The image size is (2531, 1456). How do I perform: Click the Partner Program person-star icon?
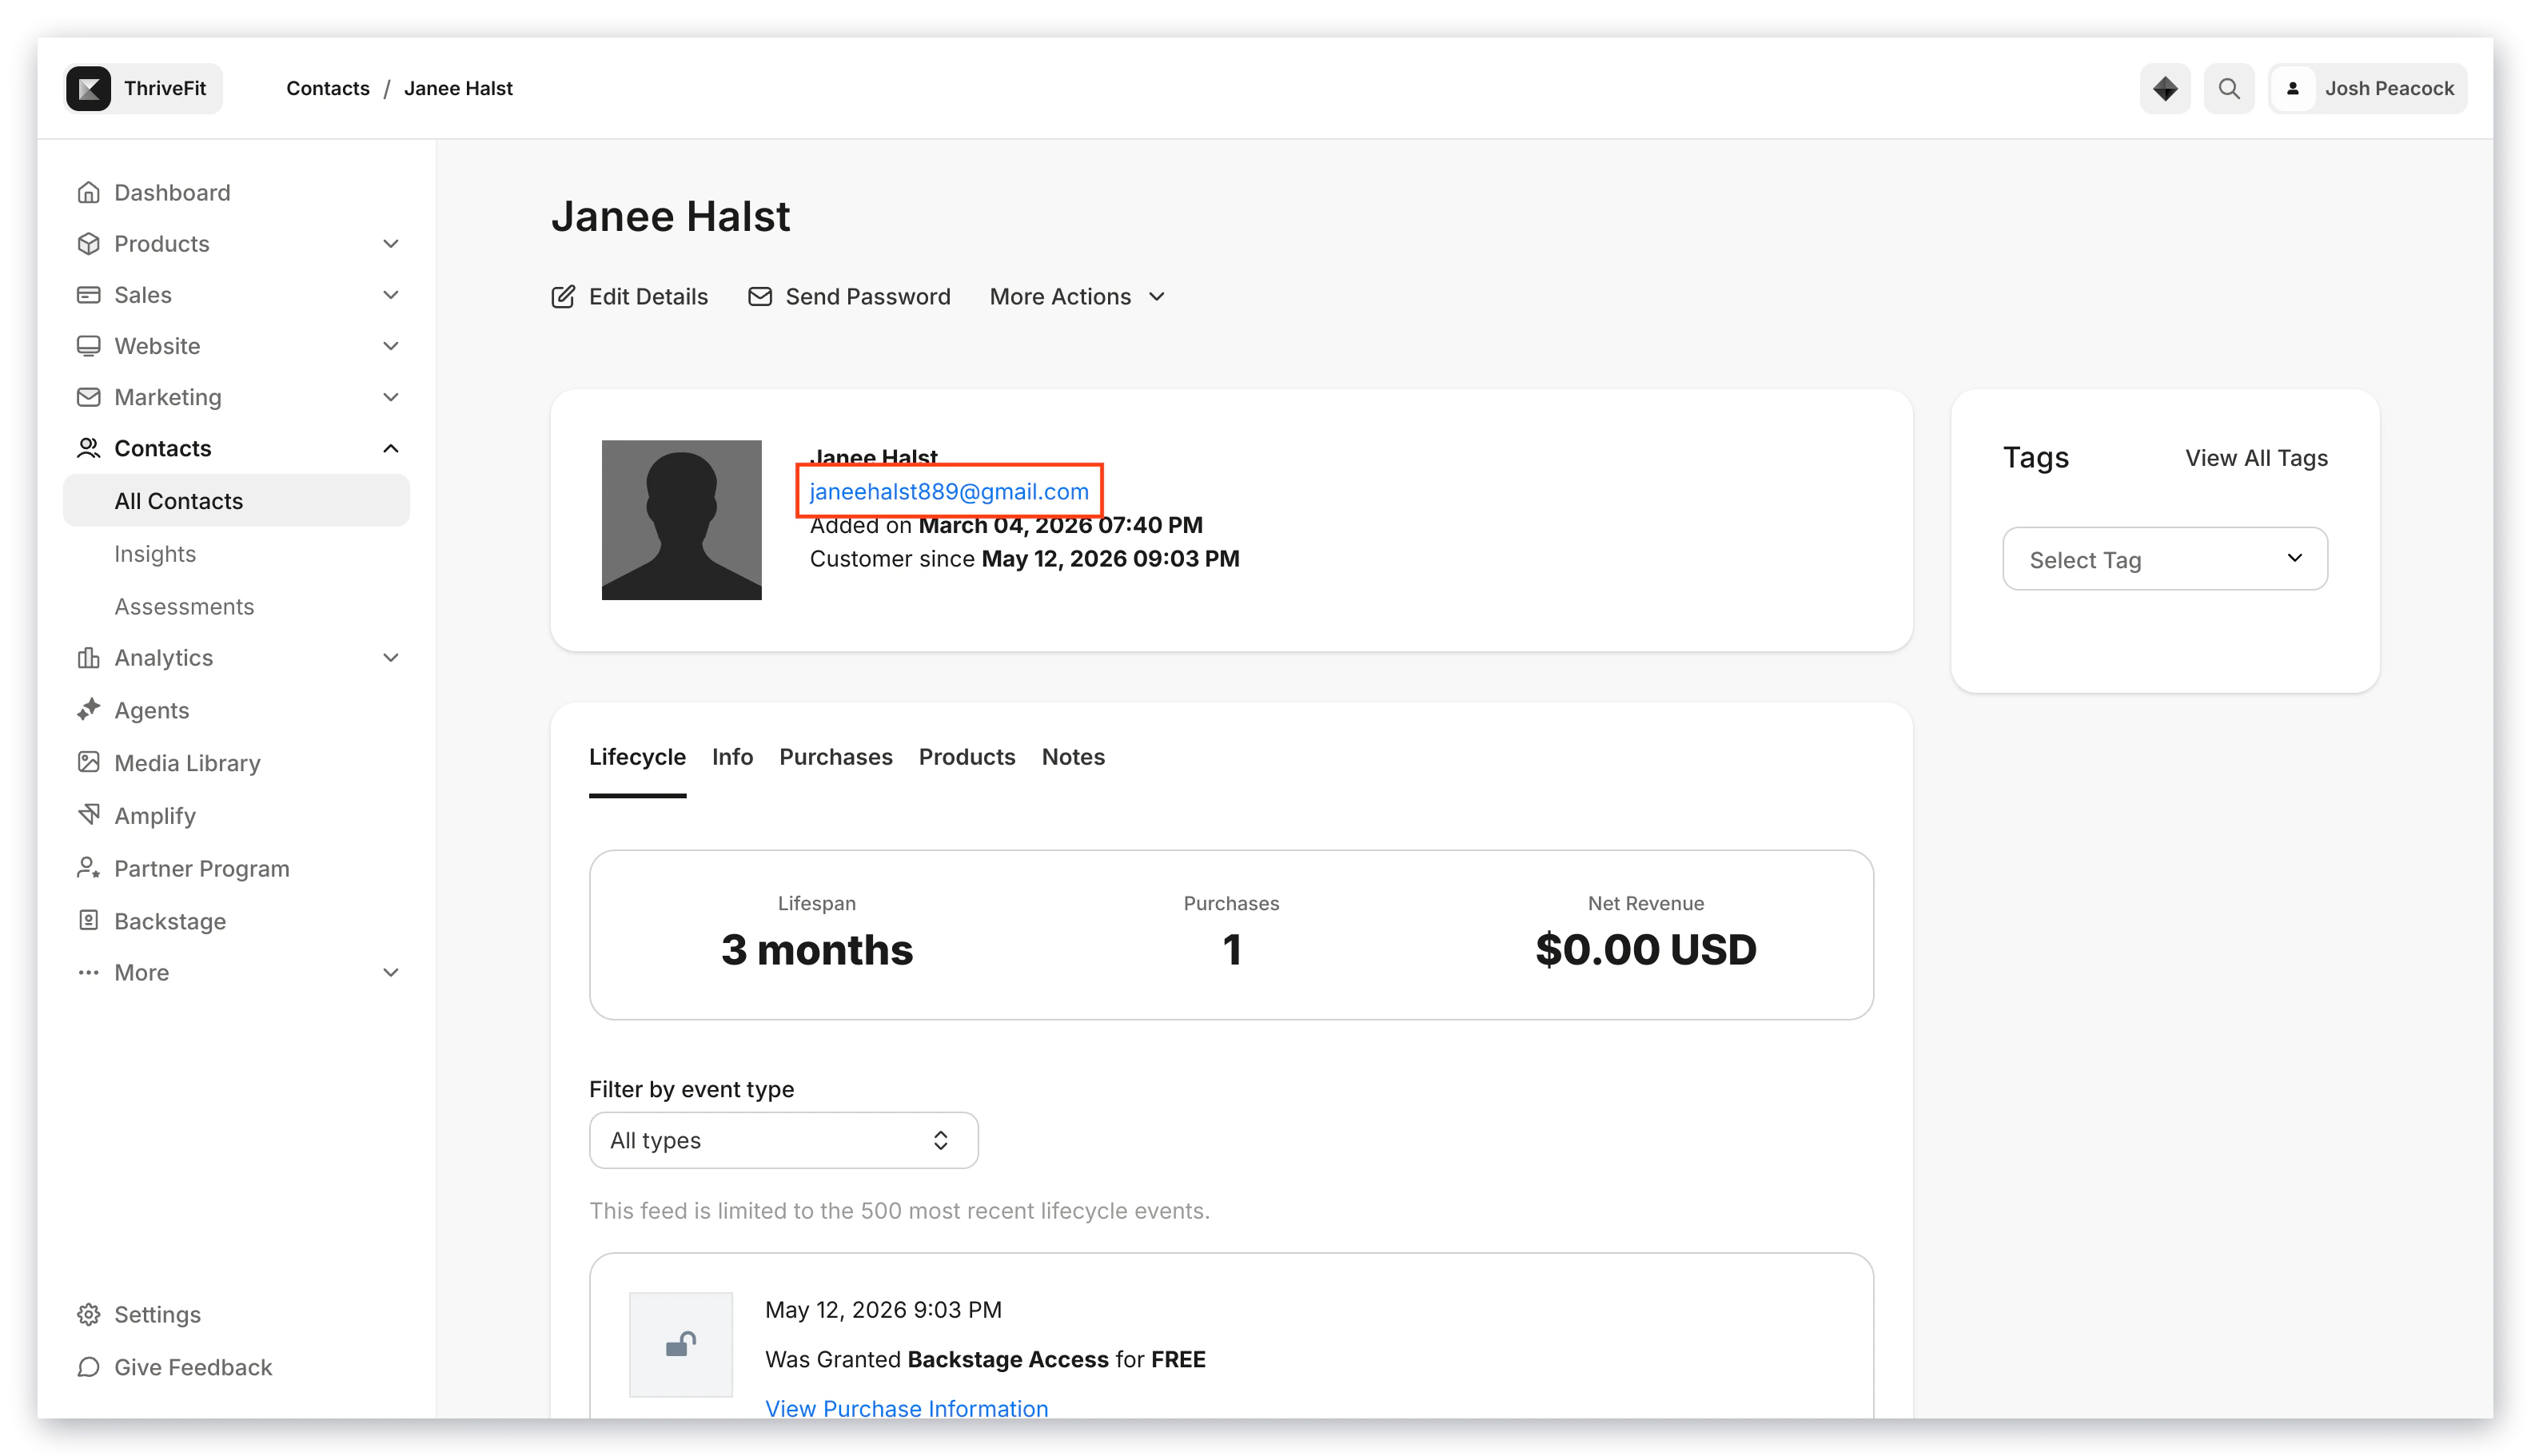pyautogui.click(x=89, y=868)
